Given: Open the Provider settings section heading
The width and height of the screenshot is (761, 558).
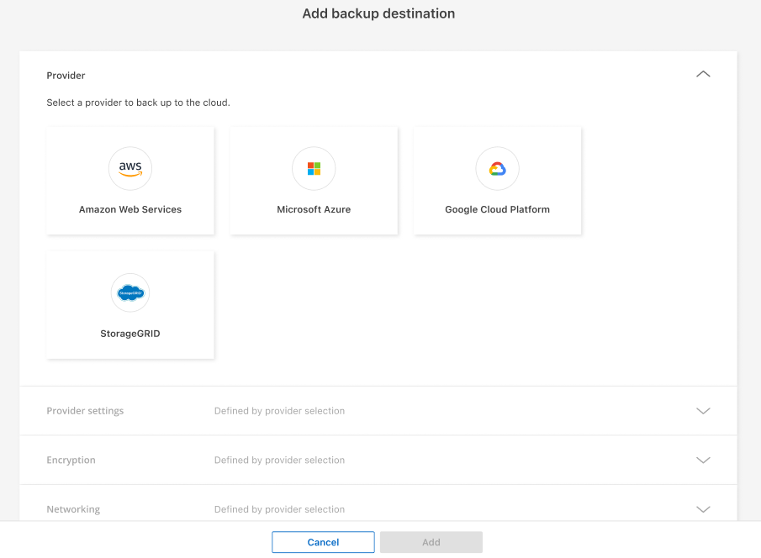Looking at the screenshot, I should click(x=85, y=411).
